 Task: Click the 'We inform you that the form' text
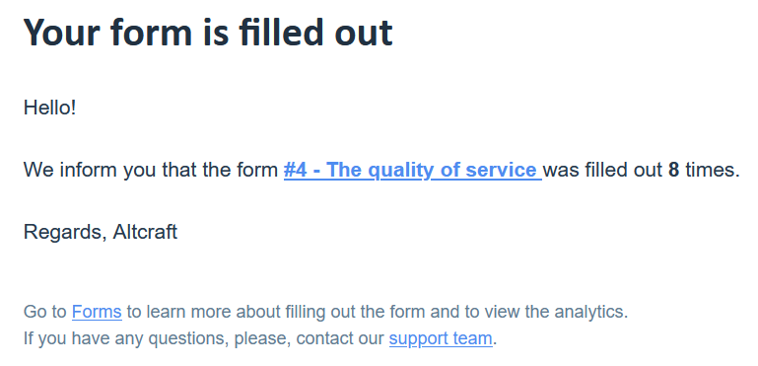tap(151, 170)
